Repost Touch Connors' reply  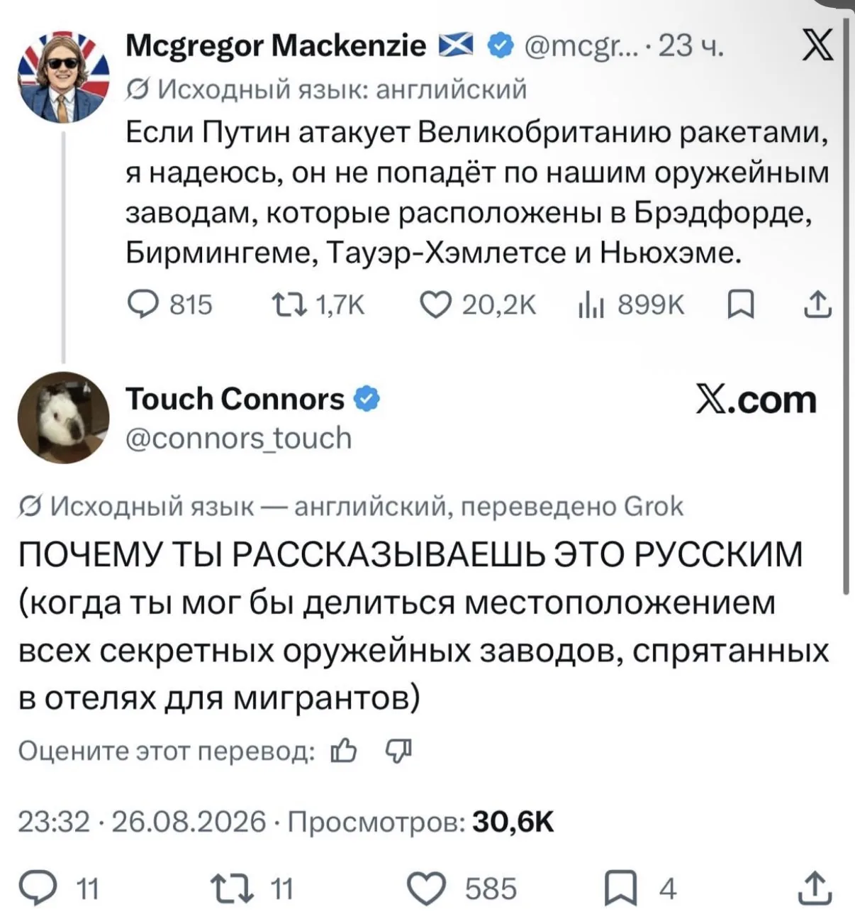[252, 889]
